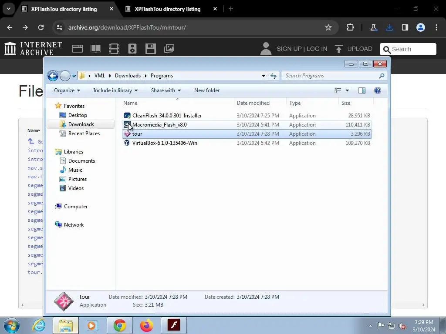The image size is (446, 334).
Task: Launch Firefox from the taskbar
Action: click(x=146, y=325)
